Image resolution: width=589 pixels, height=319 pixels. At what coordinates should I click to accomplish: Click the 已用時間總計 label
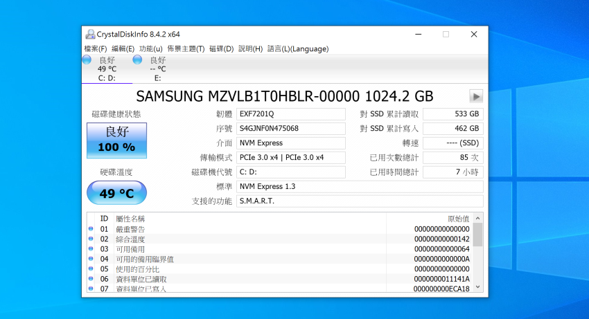pos(394,172)
